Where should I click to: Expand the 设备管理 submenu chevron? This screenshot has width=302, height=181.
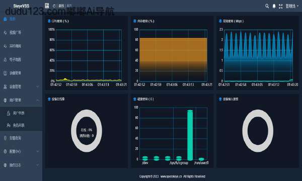38,87
